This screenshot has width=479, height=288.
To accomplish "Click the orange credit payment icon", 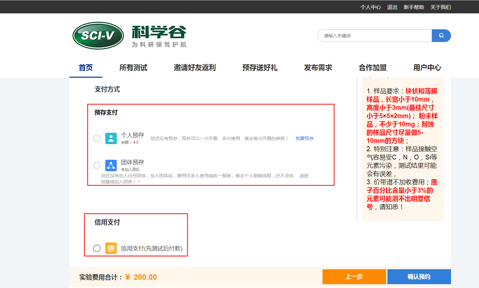I will (x=111, y=248).
